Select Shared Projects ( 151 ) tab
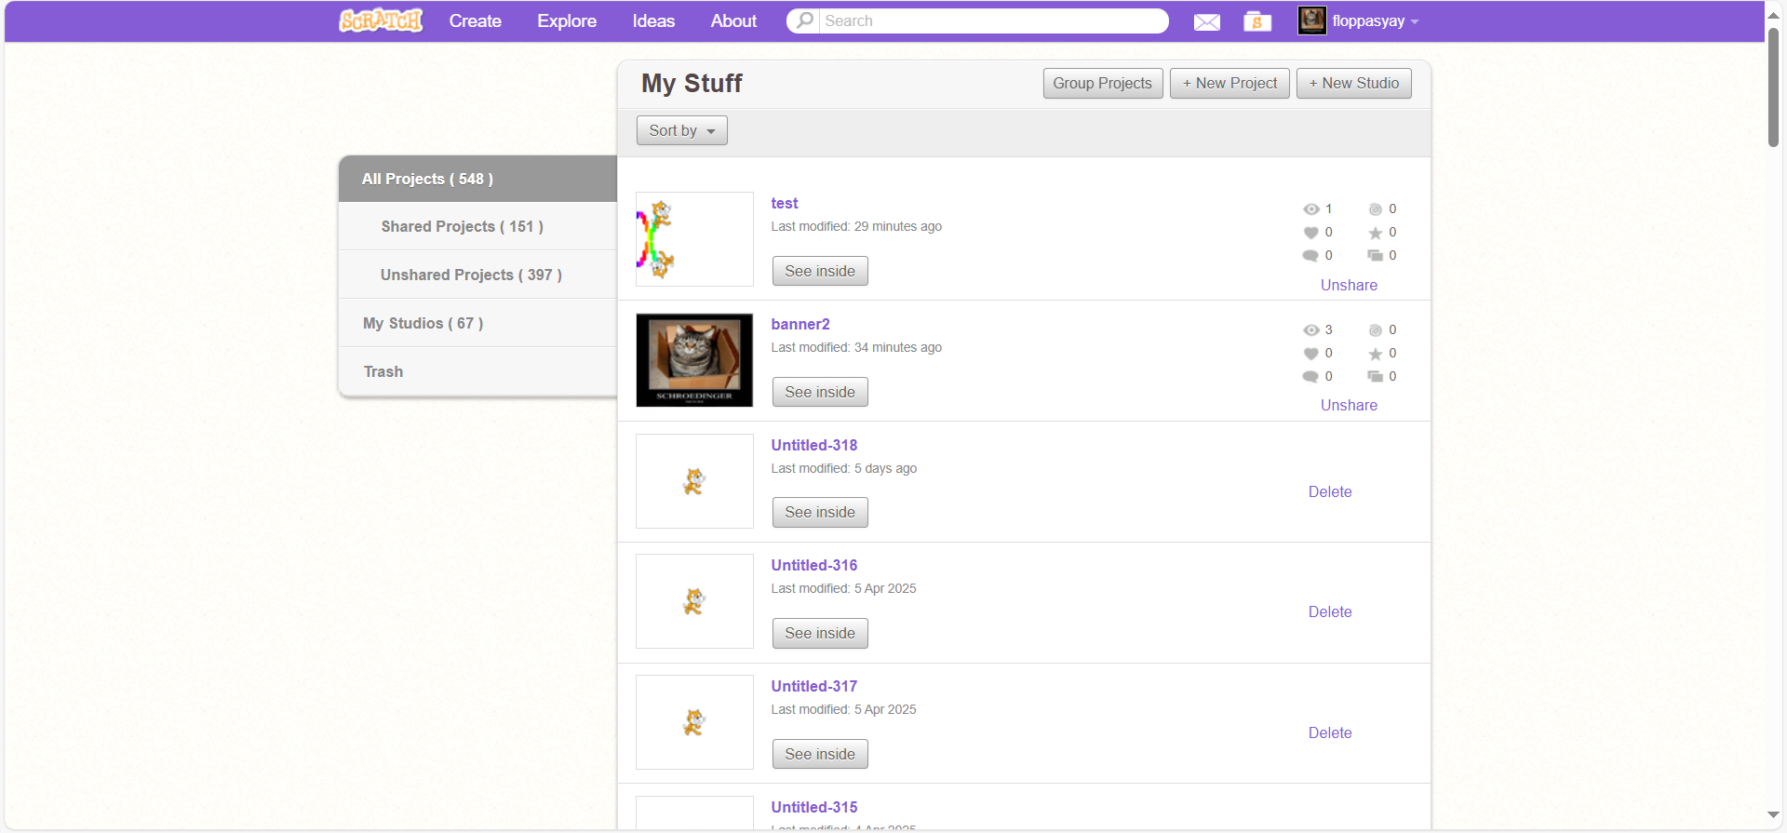The height and width of the screenshot is (833, 1787). click(477, 226)
